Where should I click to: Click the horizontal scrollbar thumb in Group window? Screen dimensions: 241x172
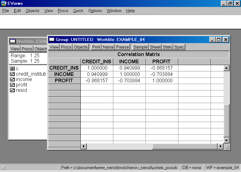pyautogui.click(x=185, y=146)
